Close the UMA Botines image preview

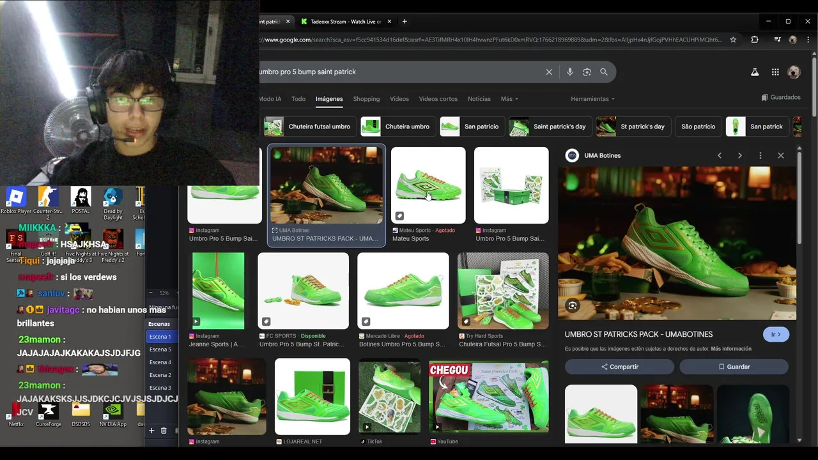(781, 156)
